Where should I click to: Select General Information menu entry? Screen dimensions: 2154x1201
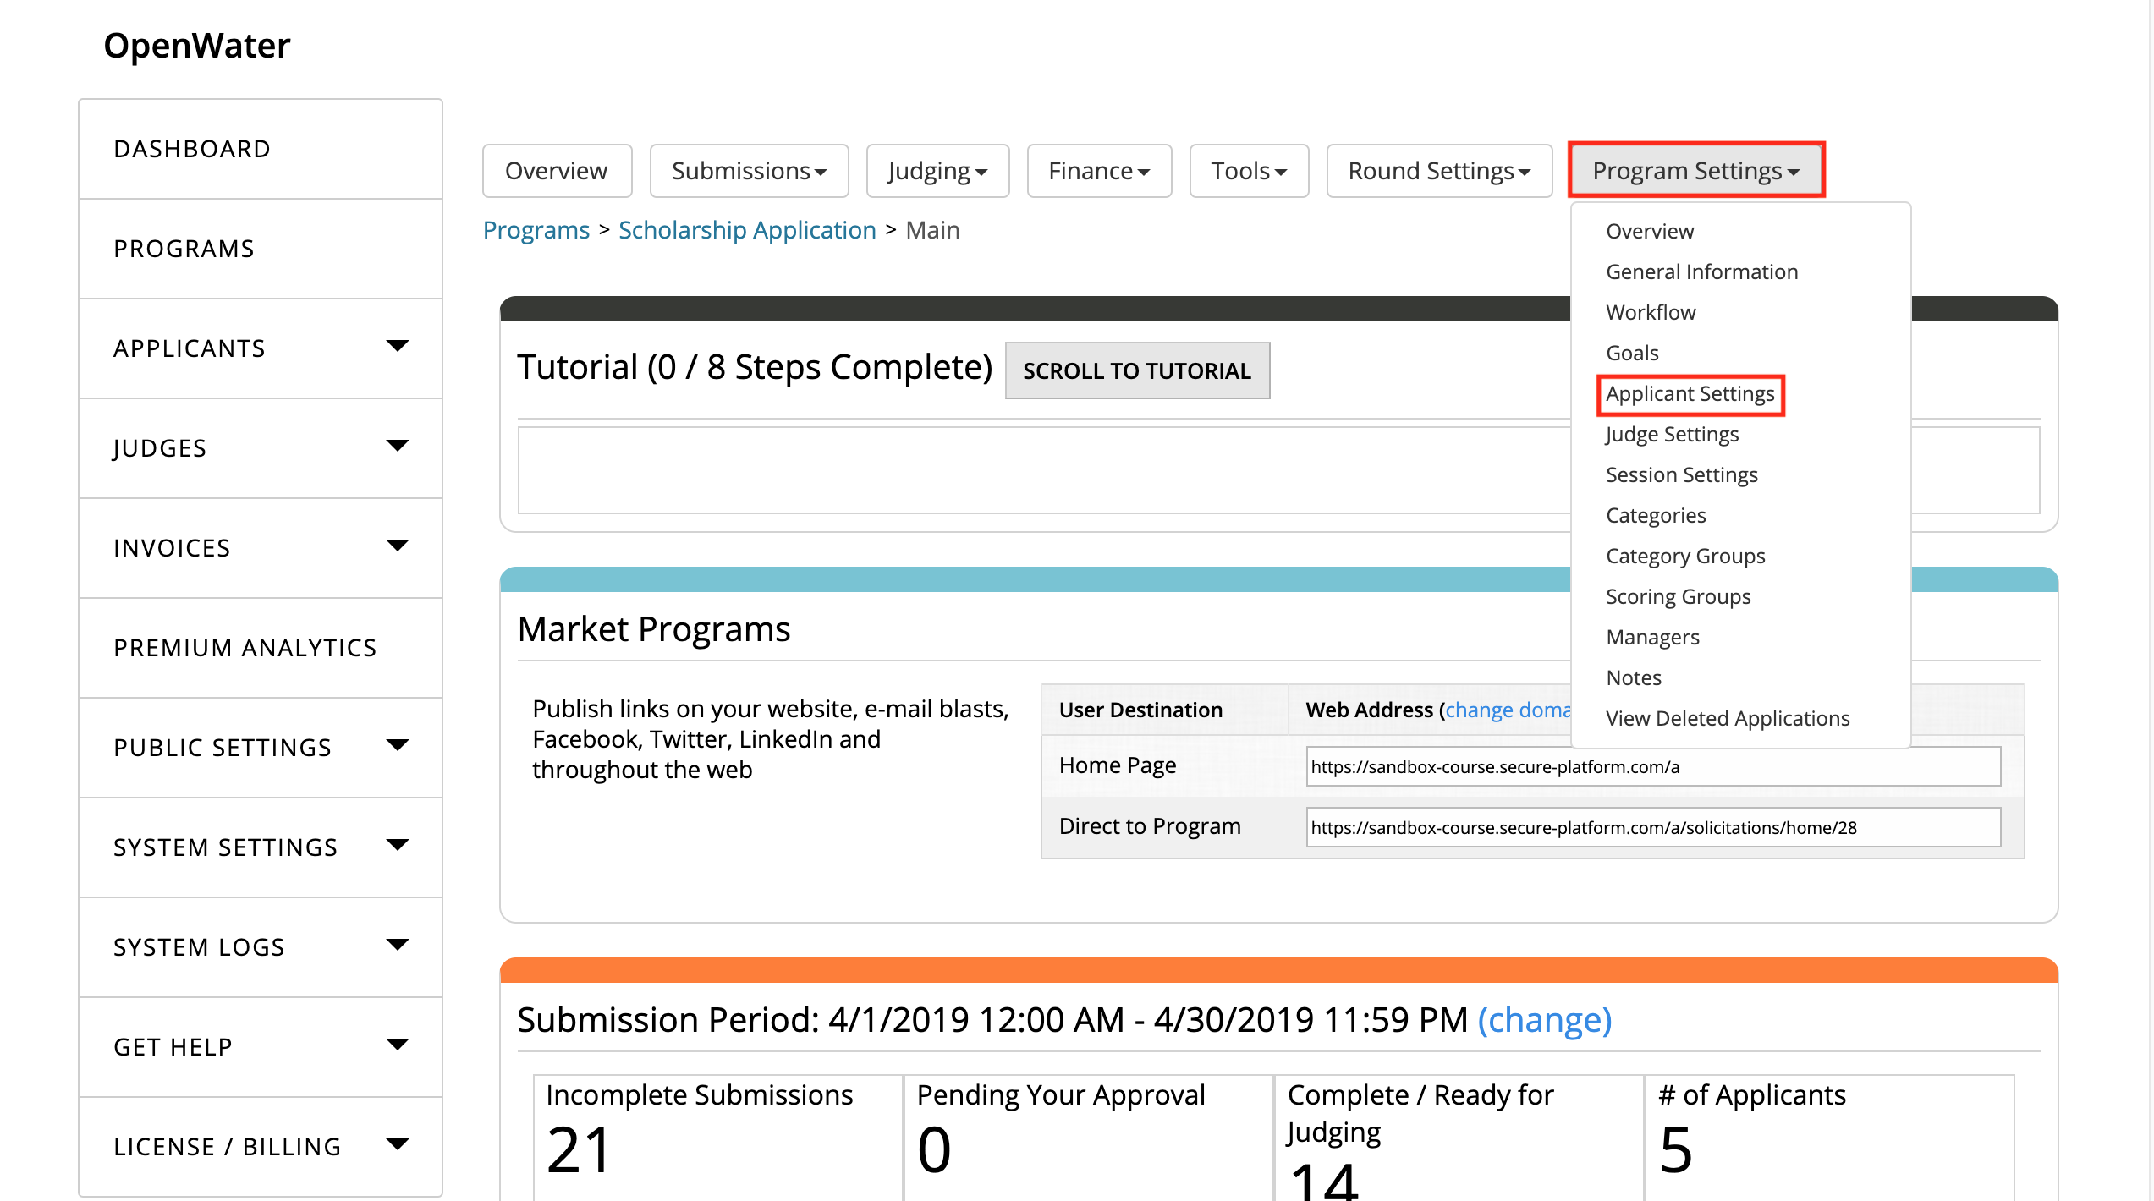click(x=1701, y=271)
